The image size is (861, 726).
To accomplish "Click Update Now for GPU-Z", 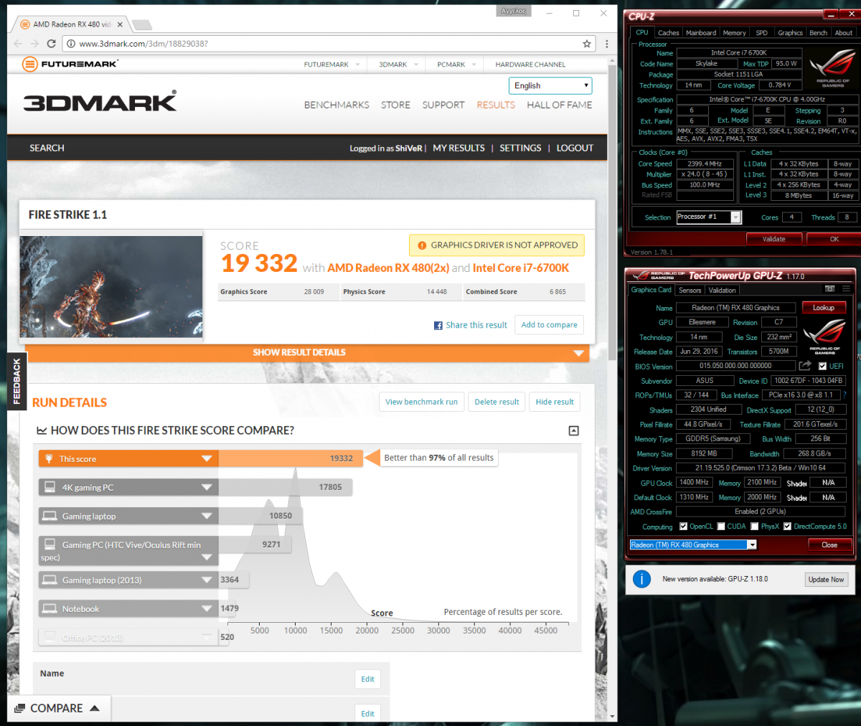I will coord(827,580).
